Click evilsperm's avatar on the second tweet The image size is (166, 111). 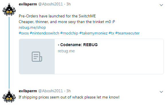pyautogui.click(x=9, y=96)
